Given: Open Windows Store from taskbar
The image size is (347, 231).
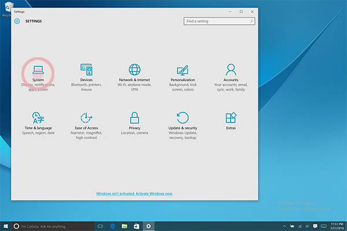Looking at the screenshot, I should (136, 226).
